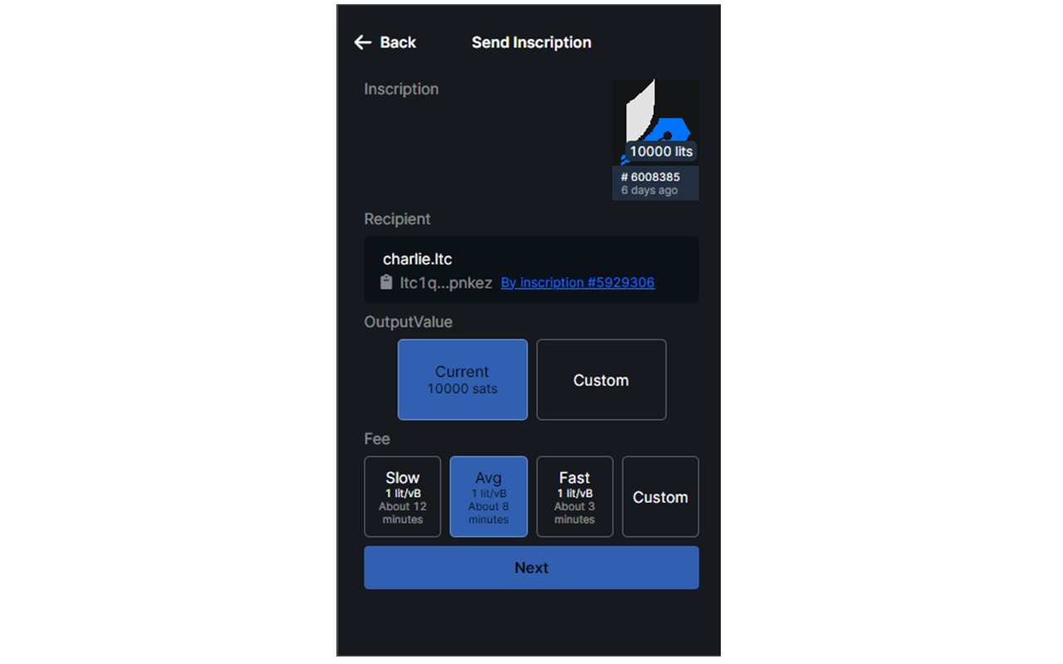Click the recipient field charlie.ltc

coord(531,270)
